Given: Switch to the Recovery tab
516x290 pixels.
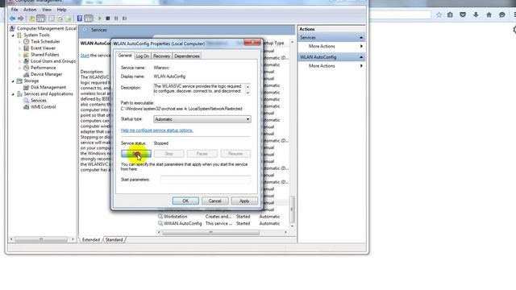Looking at the screenshot, I should 161,56.
